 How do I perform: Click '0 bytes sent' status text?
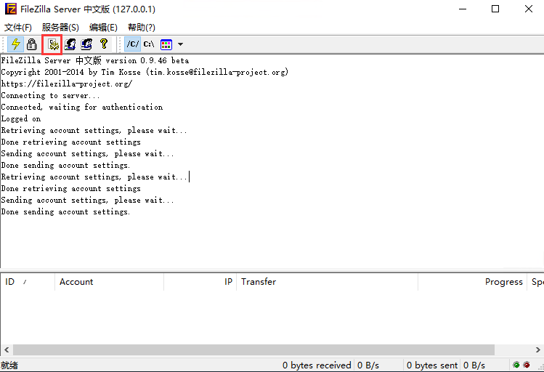tap(432, 365)
